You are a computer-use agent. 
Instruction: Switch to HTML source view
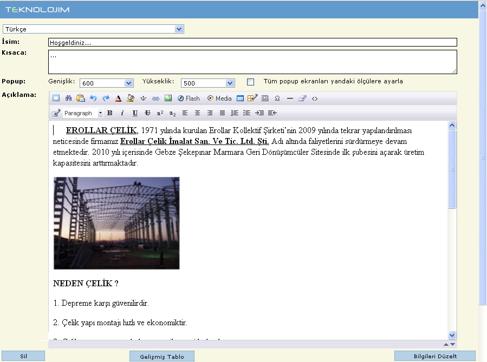(315, 98)
